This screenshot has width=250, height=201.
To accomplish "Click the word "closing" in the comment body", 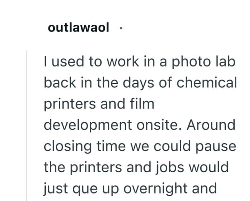I will click(68, 146).
